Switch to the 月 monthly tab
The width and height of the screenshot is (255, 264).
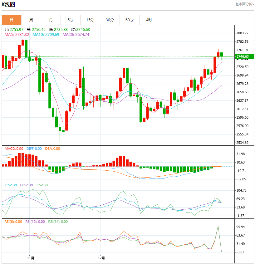(51, 20)
